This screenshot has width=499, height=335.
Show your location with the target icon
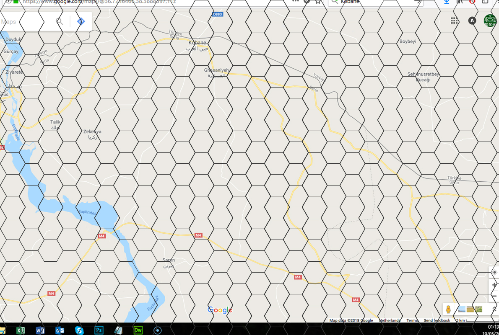pyautogui.click(x=494, y=272)
